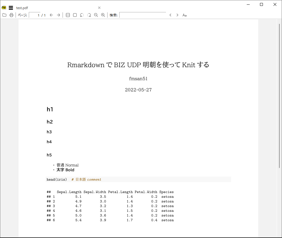Click the h4 heading
This screenshot has height=238, width=282.
tap(49, 142)
